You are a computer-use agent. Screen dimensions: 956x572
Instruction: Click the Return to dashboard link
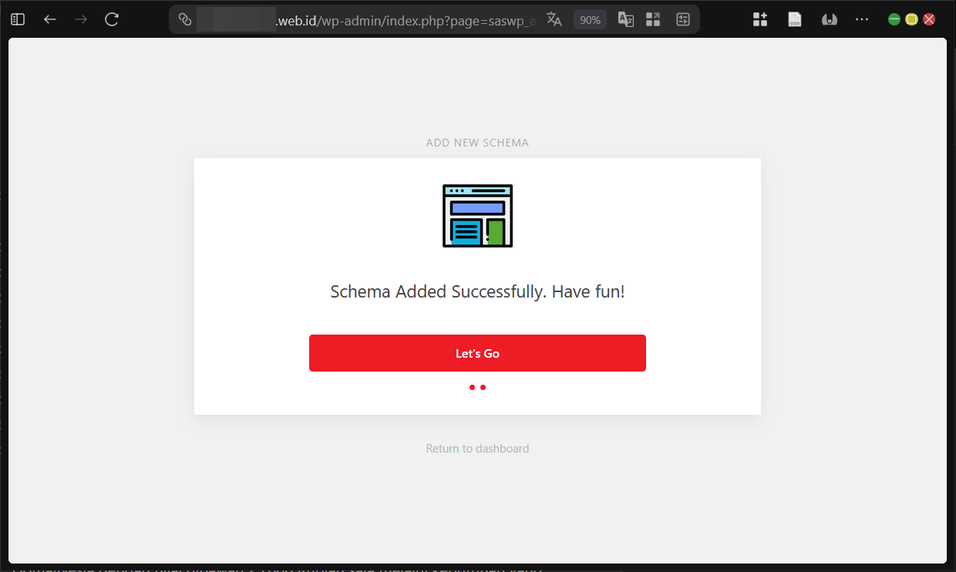(x=477, y=449)
